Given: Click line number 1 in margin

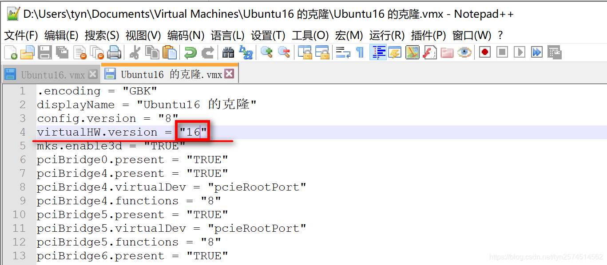Looking at the screenshot, I should pyautogui.click(x=22, y=91).
